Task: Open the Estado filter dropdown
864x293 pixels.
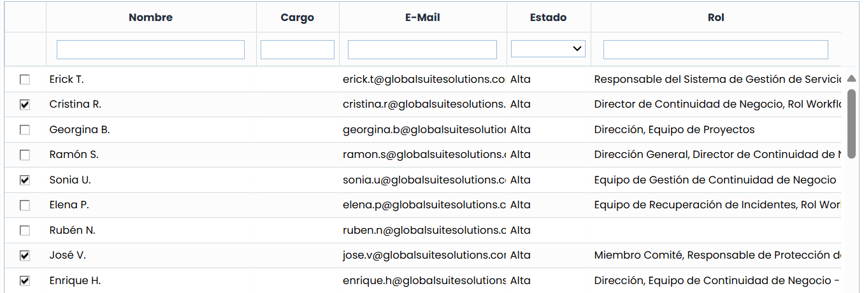Action: tap(548, 48)
